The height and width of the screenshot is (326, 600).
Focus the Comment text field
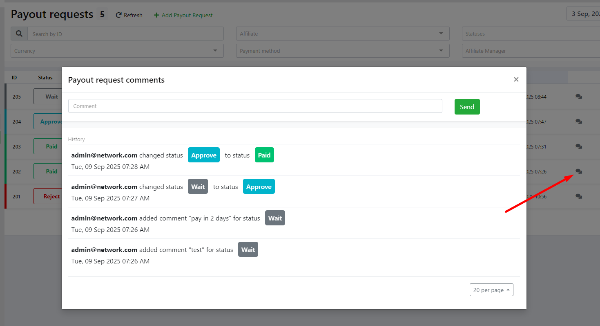coord(255,106)
